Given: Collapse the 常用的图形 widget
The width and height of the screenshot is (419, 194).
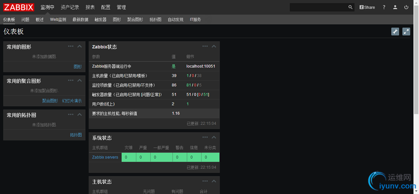Looking at the screenshot, I should click(x=79, y=46).
